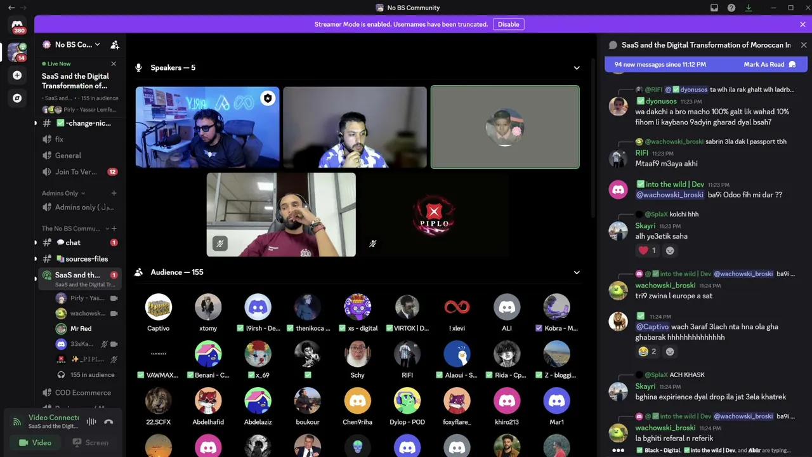Image resolution: width=812 pixels, height=457 pixels.
Task: Click wachowski speaker in sidebar list
Action: click(x=87, y=314)
